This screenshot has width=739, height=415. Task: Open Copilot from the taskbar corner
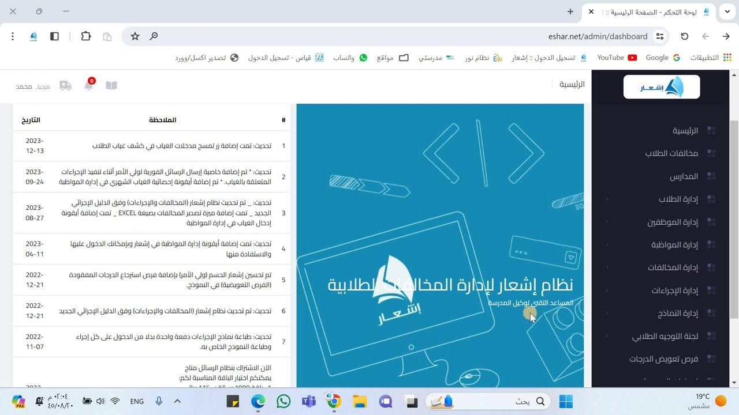[18, 401]
